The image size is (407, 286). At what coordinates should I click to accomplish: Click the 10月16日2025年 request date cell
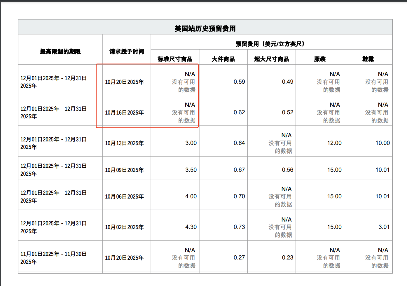124,113
